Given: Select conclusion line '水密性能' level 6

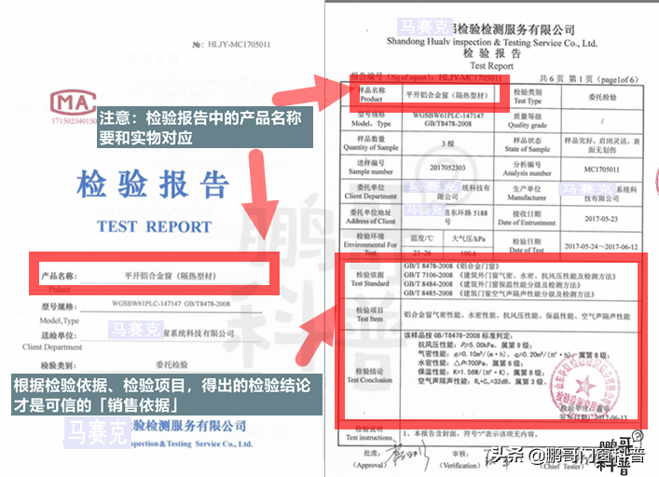Looking at the screenshot, I should 470,363.
